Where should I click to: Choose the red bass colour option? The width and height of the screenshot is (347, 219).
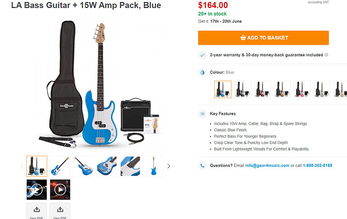(x=263, y=89)
